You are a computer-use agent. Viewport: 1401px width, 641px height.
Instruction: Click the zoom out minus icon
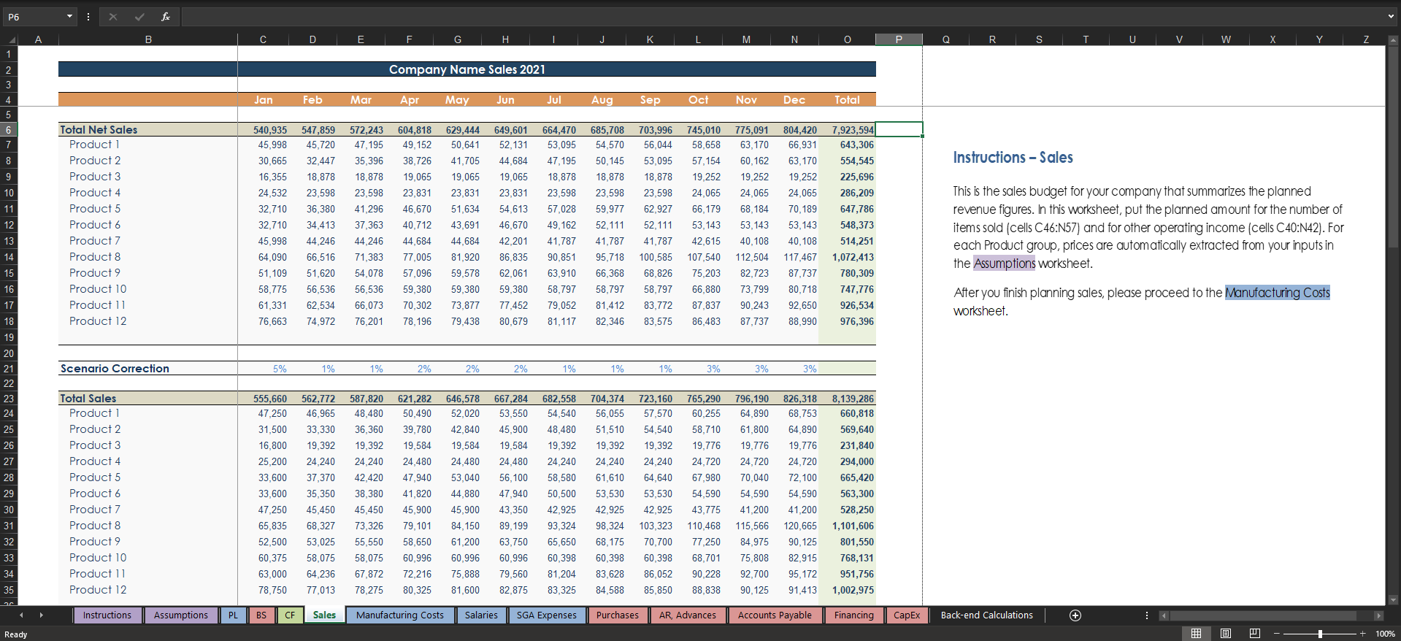(1277, 634)
